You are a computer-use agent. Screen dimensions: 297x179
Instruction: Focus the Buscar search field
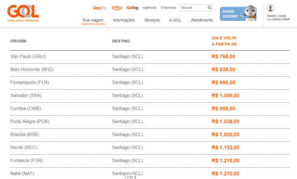tap(193, 7)
